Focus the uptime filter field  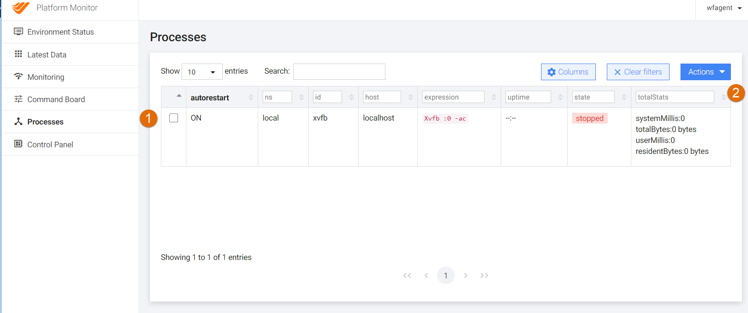click(x=528, y=97)
